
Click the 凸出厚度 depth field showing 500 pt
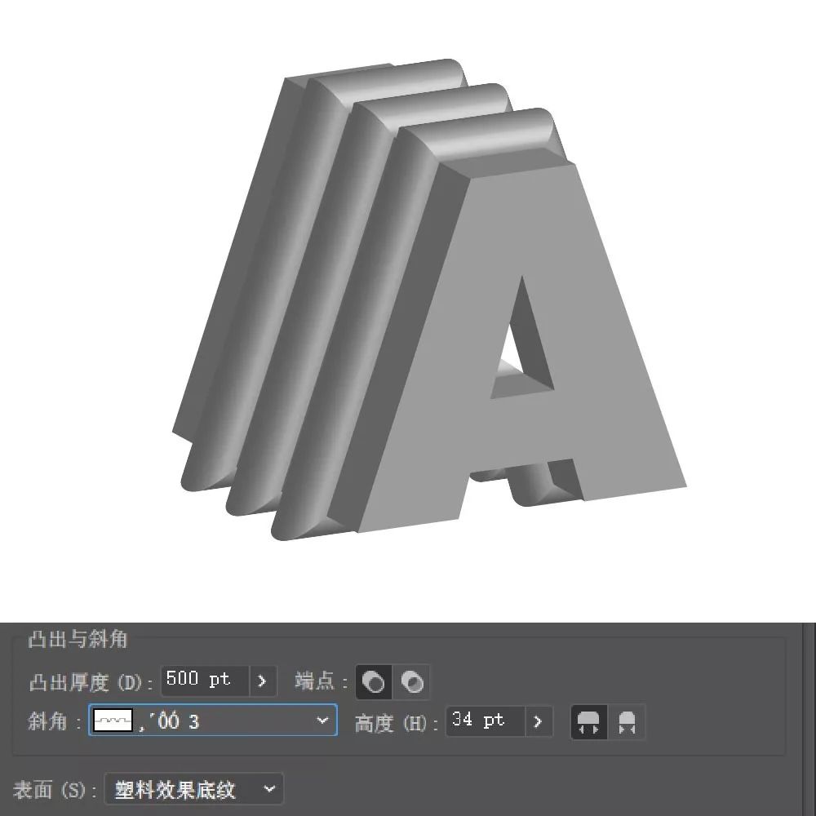[205, 681]
